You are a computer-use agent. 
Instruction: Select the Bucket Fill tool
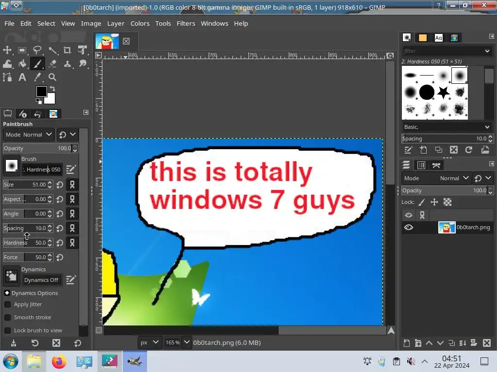click(x=22, y=63)
